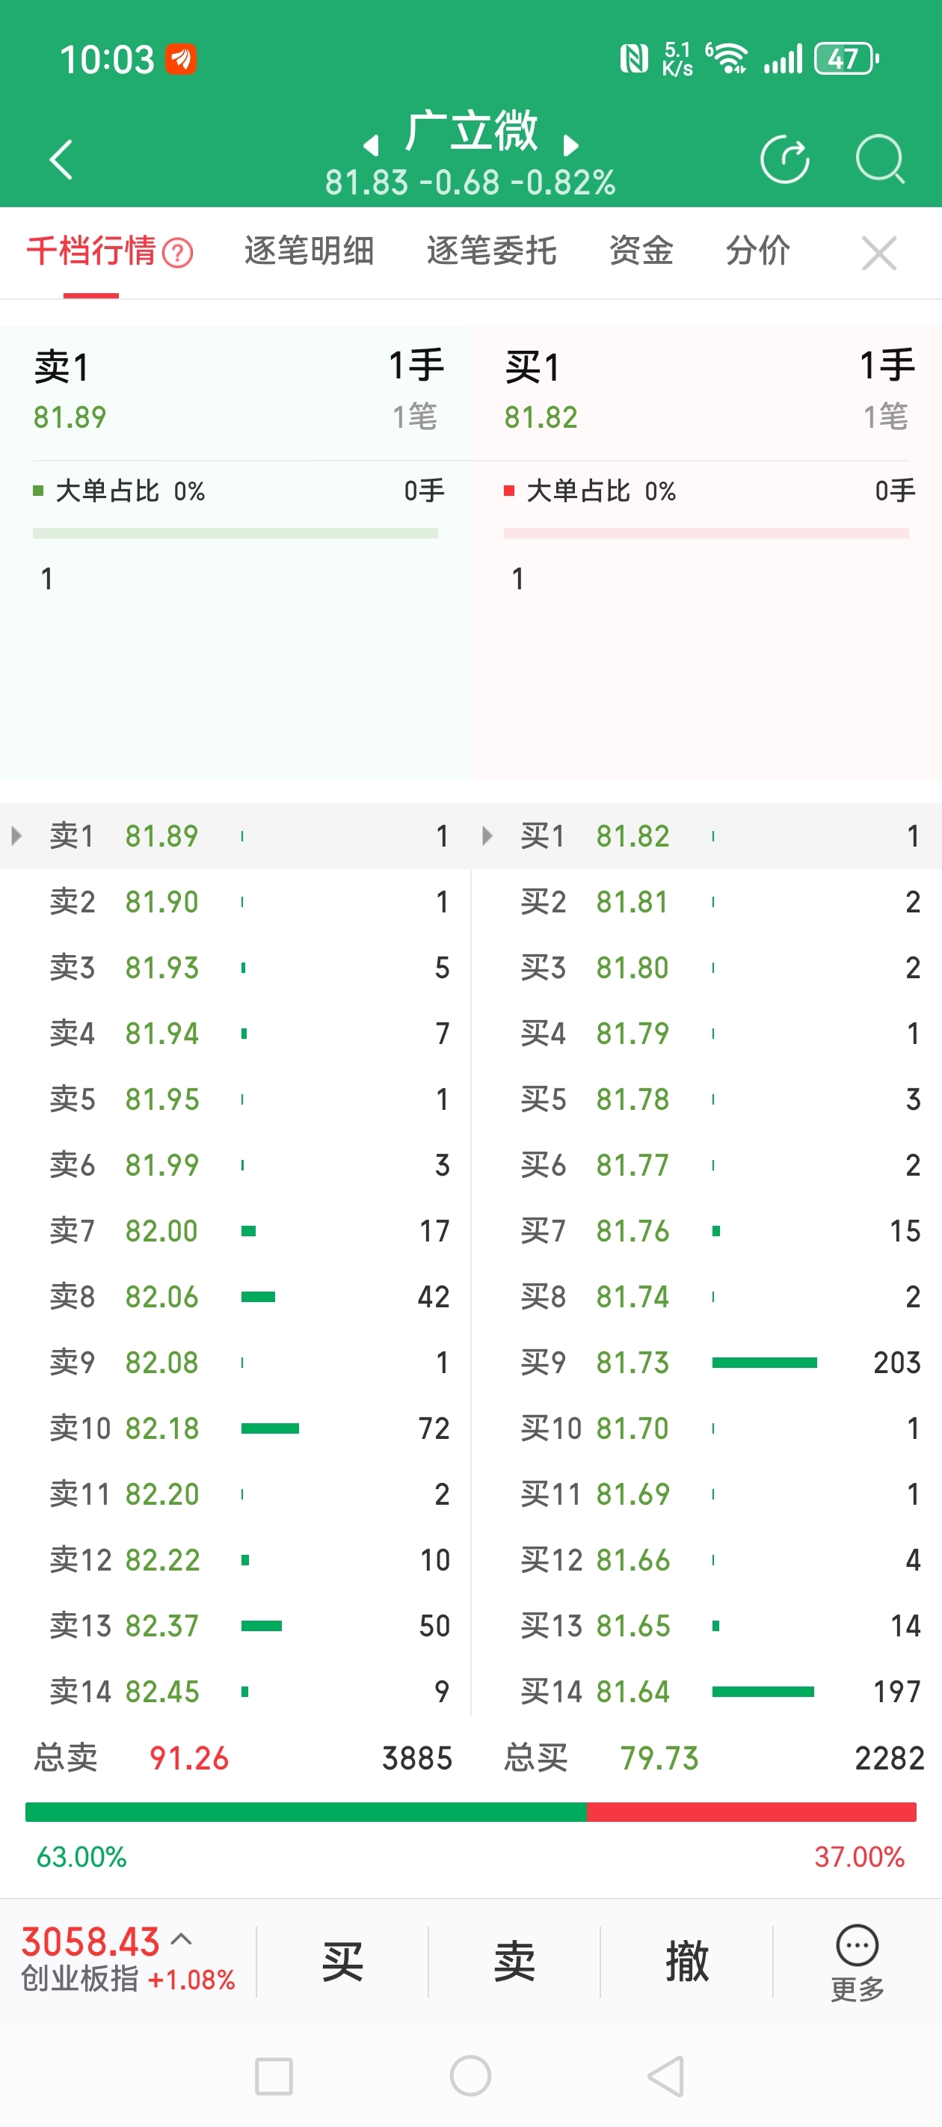Tap the 买 buy button
This screenshot has height=2127, width=942.
click(342, 1962)
